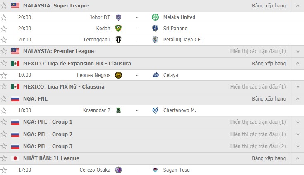
Task: Open Bảng xếp hạng for Super League
Action: tap(269, 6)
